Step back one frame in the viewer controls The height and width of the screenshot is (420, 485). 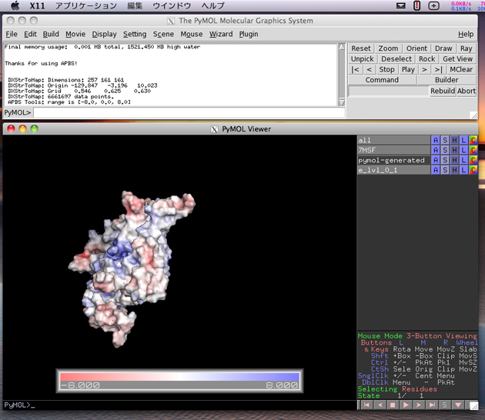pos(380,405)
